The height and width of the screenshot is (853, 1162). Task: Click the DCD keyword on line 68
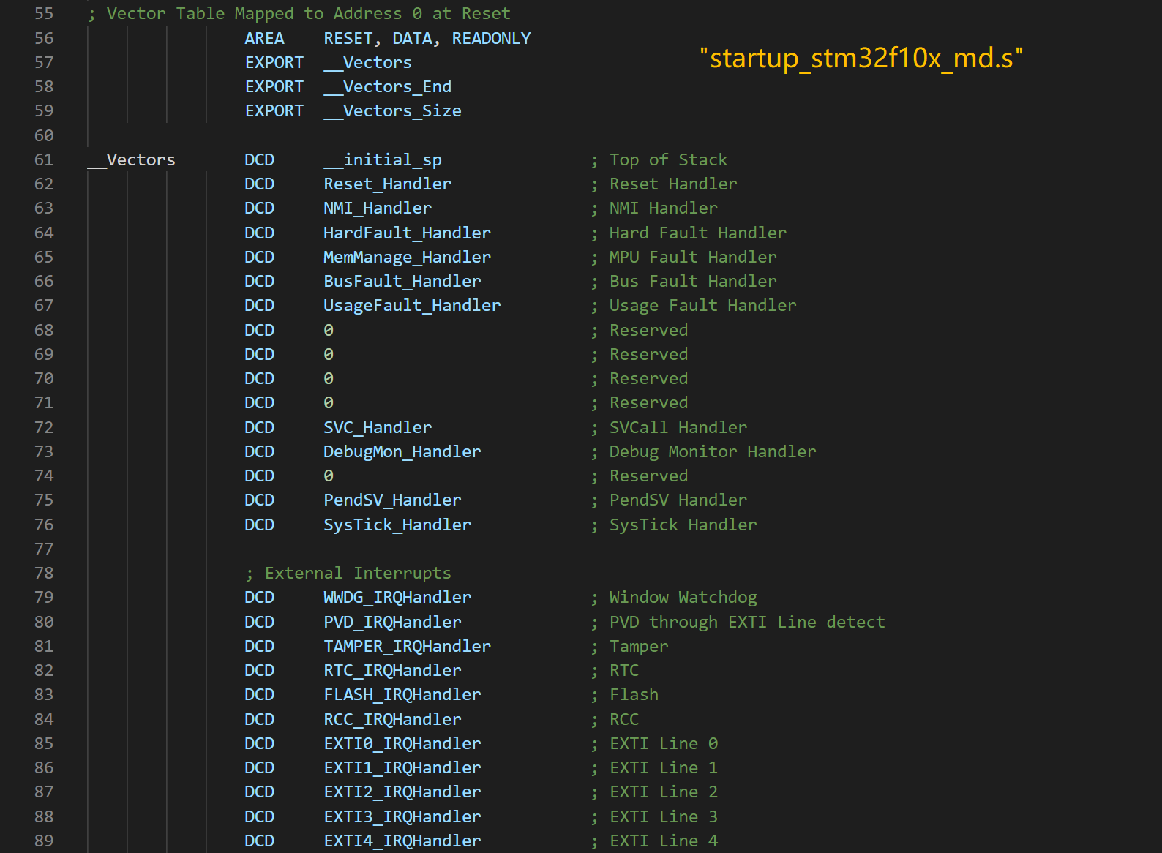260,331
